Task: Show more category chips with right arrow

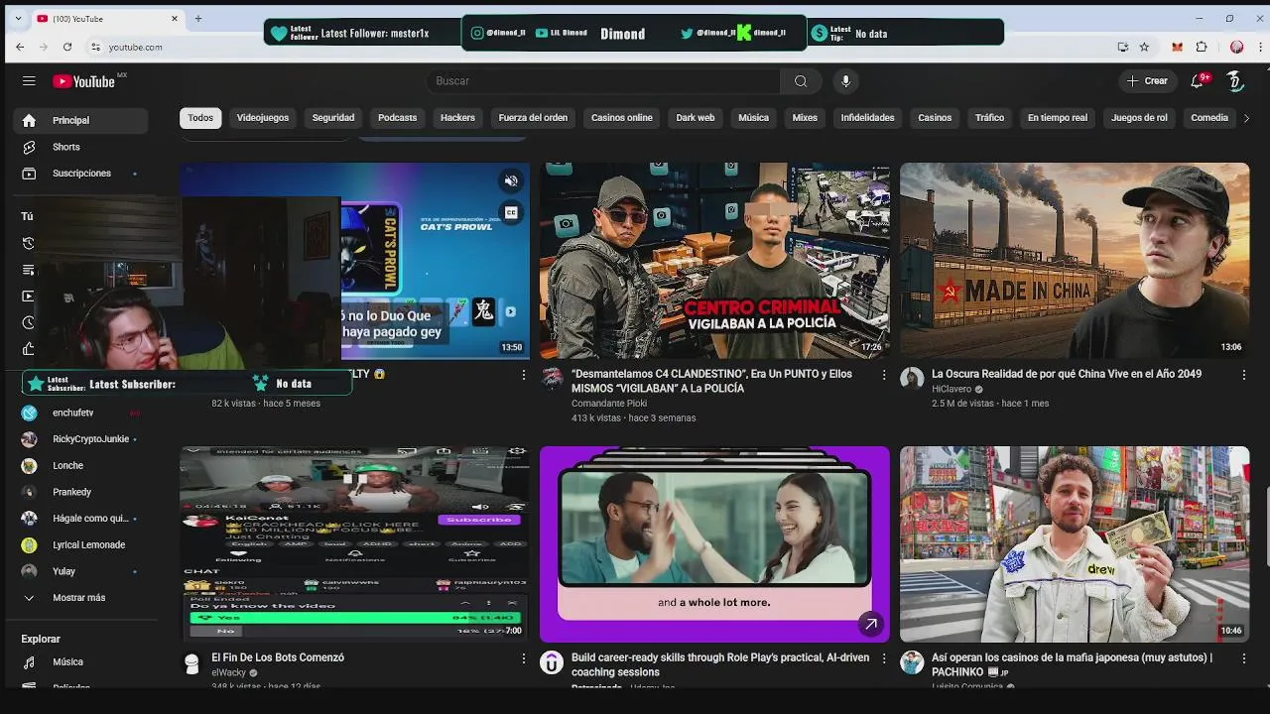Action: [x=1246, y=118]
